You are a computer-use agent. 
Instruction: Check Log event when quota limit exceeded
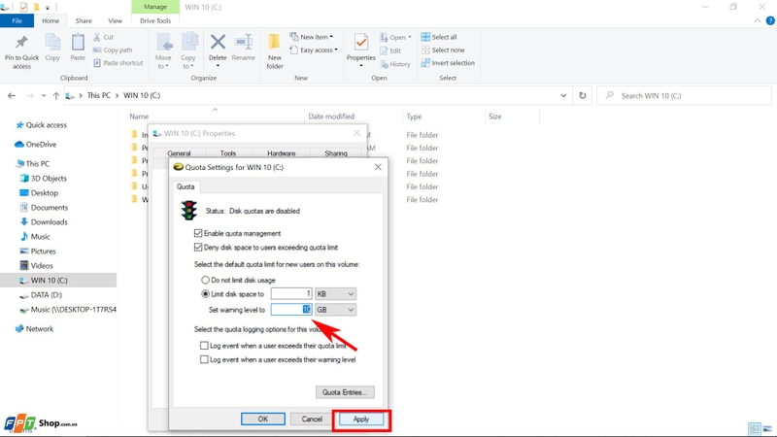point(204,346)
